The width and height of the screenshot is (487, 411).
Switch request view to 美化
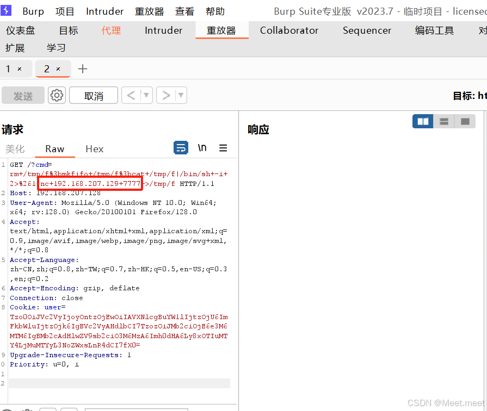[x=15, y=149]
